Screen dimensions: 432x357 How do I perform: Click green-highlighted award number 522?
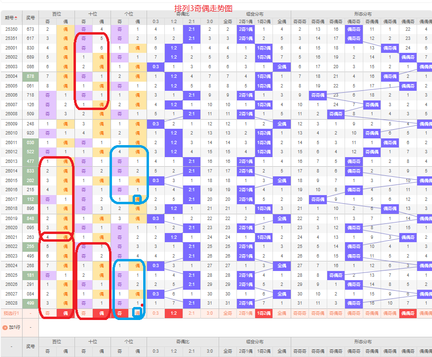30,152
